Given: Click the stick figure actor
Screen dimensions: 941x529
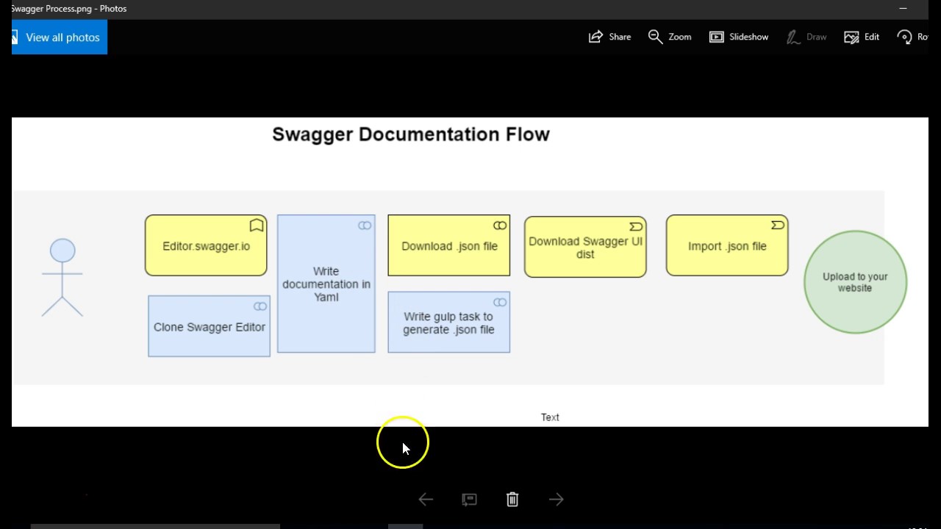Looking at the screenshot, I should (x=62, y=278).
